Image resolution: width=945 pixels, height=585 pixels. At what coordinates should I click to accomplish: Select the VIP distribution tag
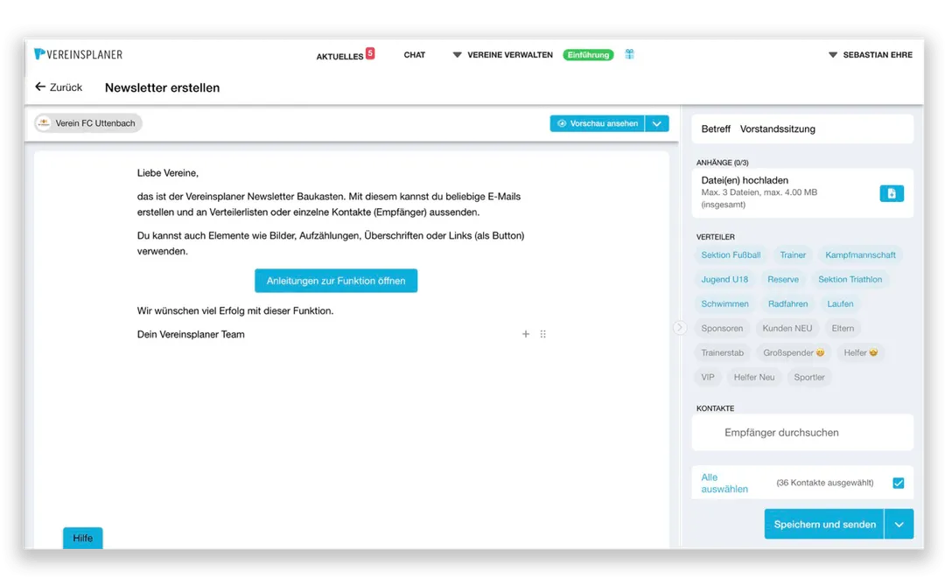click(708, 377)
